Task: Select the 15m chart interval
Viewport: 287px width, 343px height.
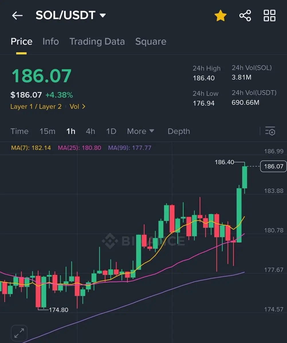Action: [48, 131]
